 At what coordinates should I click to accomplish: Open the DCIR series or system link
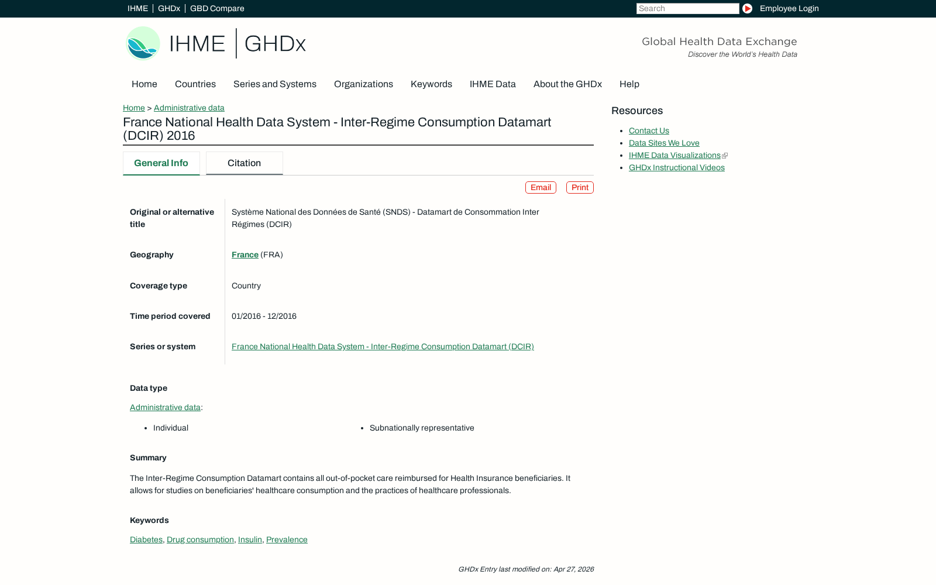[x=383, y=346]
